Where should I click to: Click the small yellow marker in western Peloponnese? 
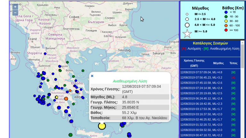(56, 97)
